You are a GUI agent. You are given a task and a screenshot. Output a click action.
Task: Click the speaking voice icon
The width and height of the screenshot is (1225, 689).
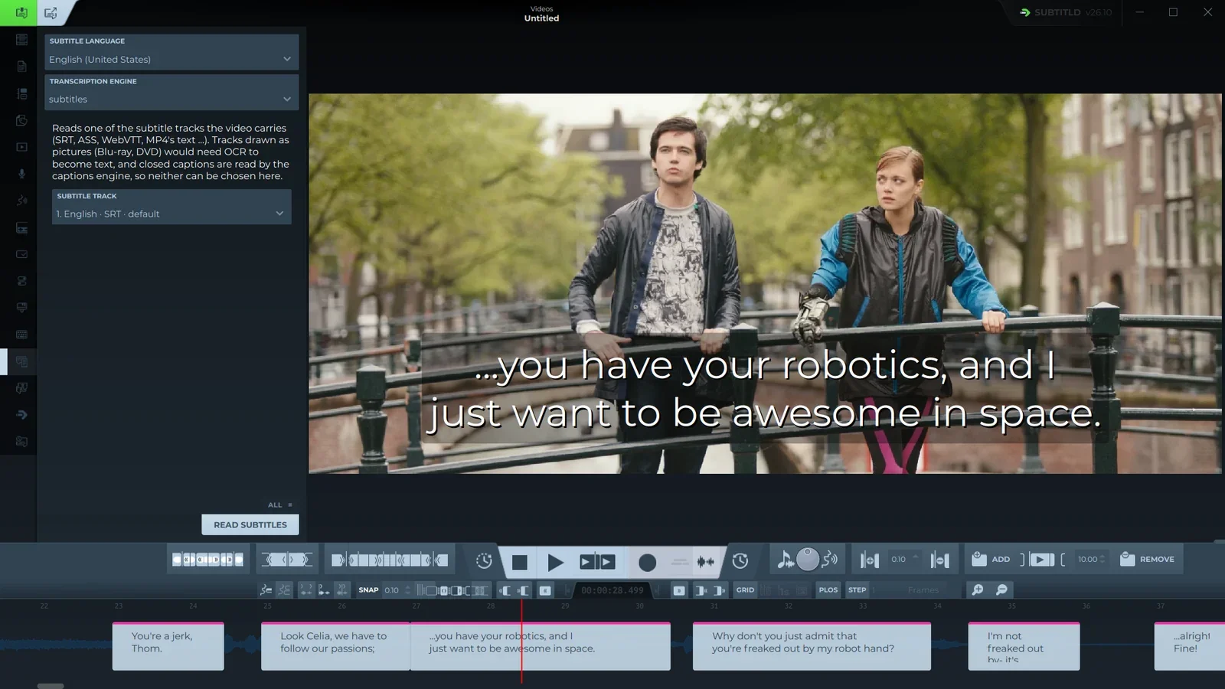tap(830, 560)
